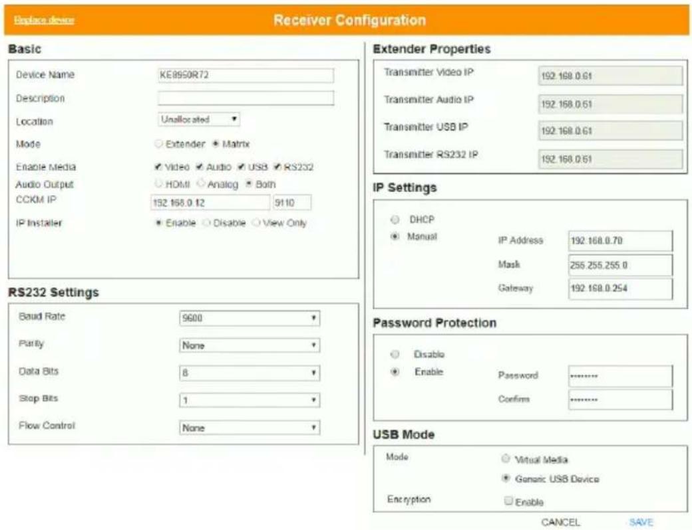Select Generic USB Device mode
Viewport: 692px width, 530px height.
pos(506,478)
